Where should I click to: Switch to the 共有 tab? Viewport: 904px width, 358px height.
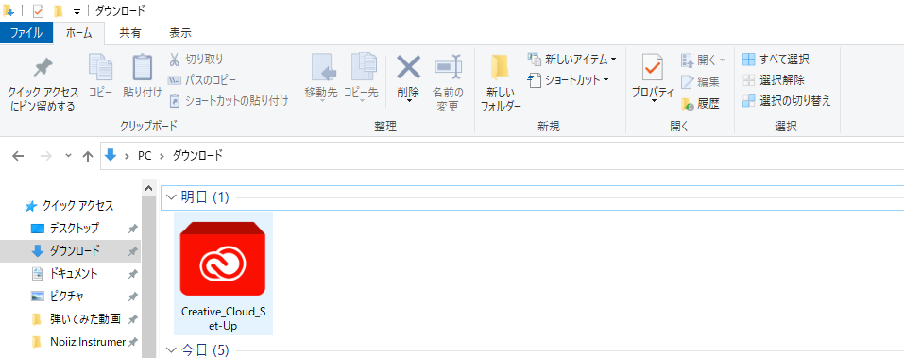click(129, 33)
